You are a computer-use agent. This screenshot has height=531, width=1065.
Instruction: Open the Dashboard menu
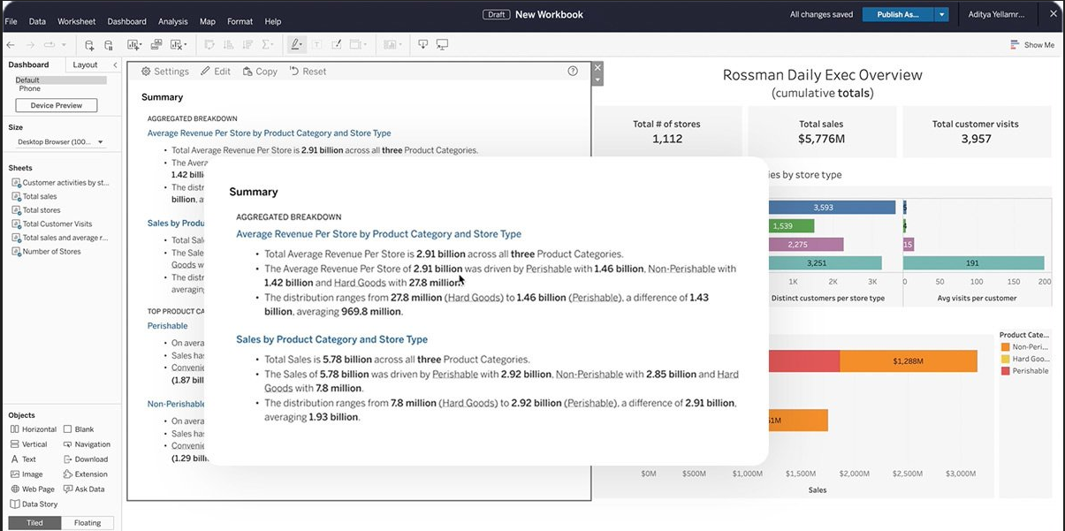127,21
